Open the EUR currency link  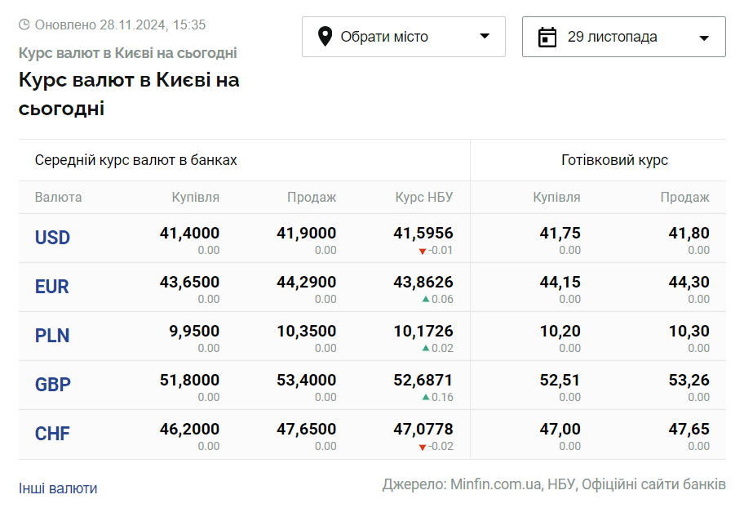(x=51, y=287)
